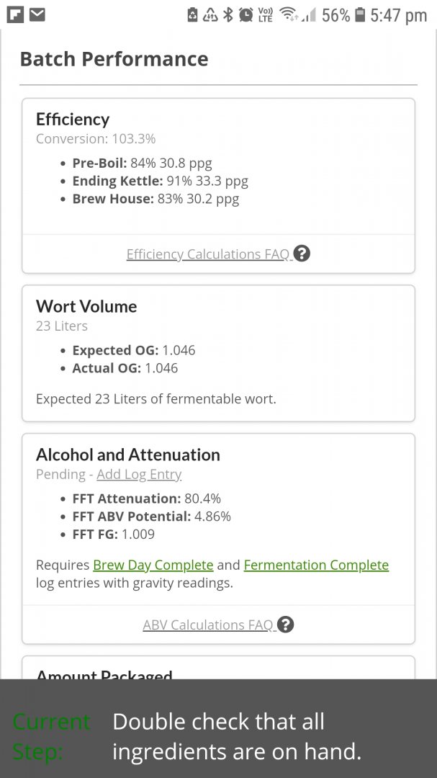Follow the Fermentation Complete link

click(x=317, y=565)
